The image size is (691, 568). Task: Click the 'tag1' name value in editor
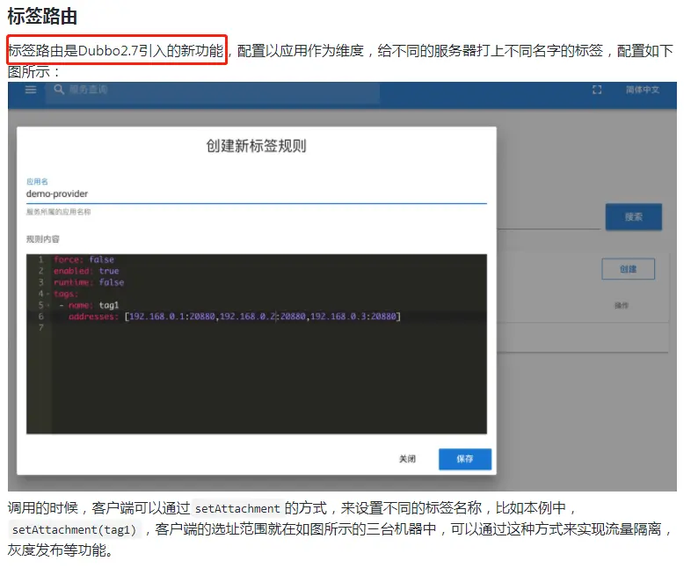coord(109,305)
